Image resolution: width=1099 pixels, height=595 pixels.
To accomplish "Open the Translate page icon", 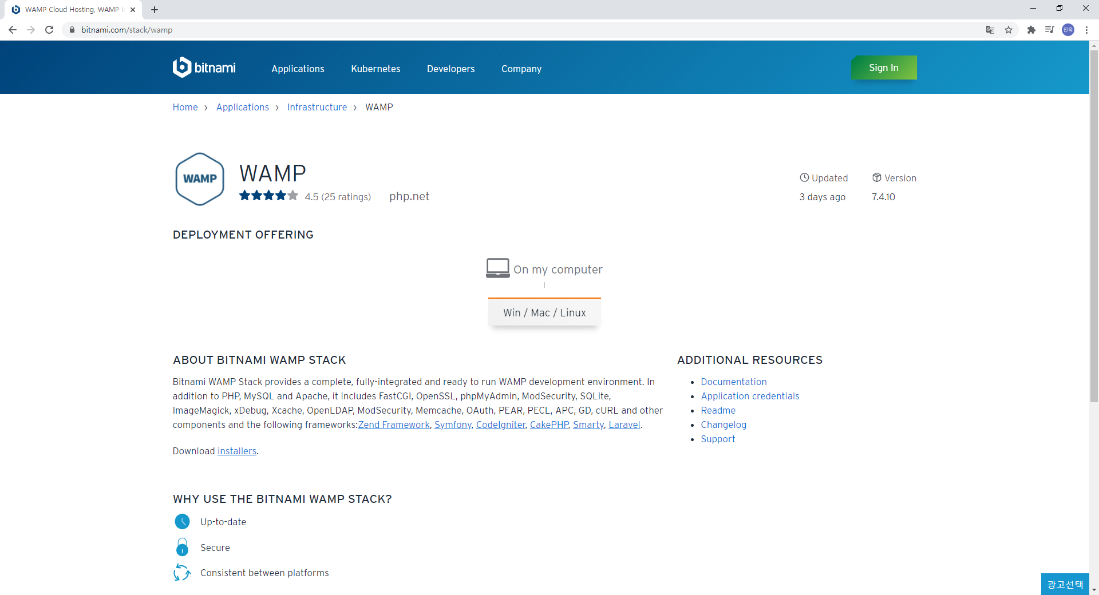I will (990, 30).
